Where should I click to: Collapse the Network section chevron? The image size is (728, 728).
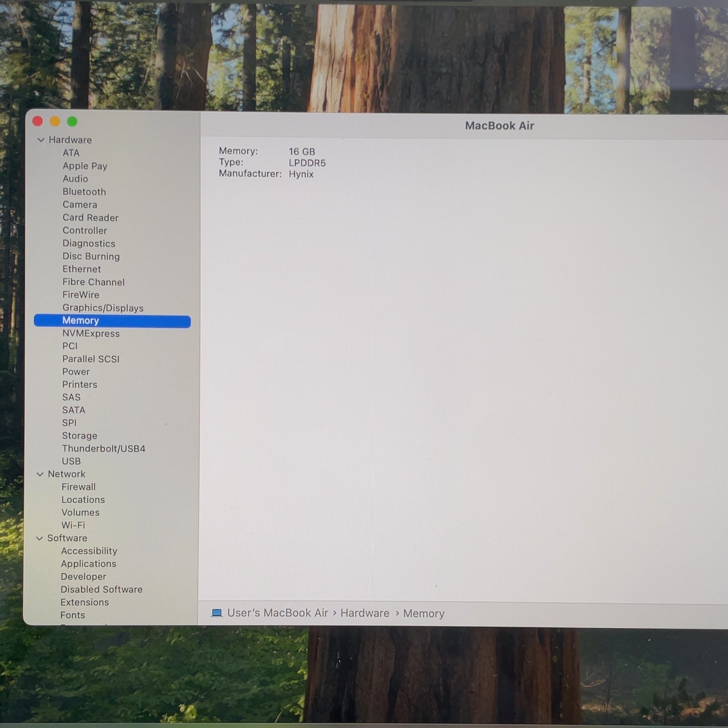pos(40,474)
